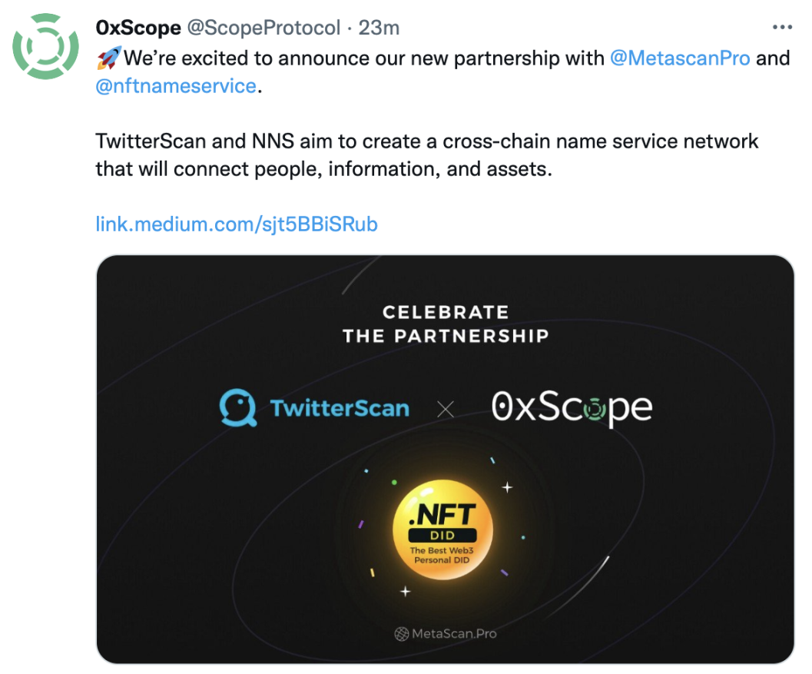Image resolution: width=812 pixels, height=674 pixels.
Task: Visit the @nftnameservice mention
Action: [175, 85]
